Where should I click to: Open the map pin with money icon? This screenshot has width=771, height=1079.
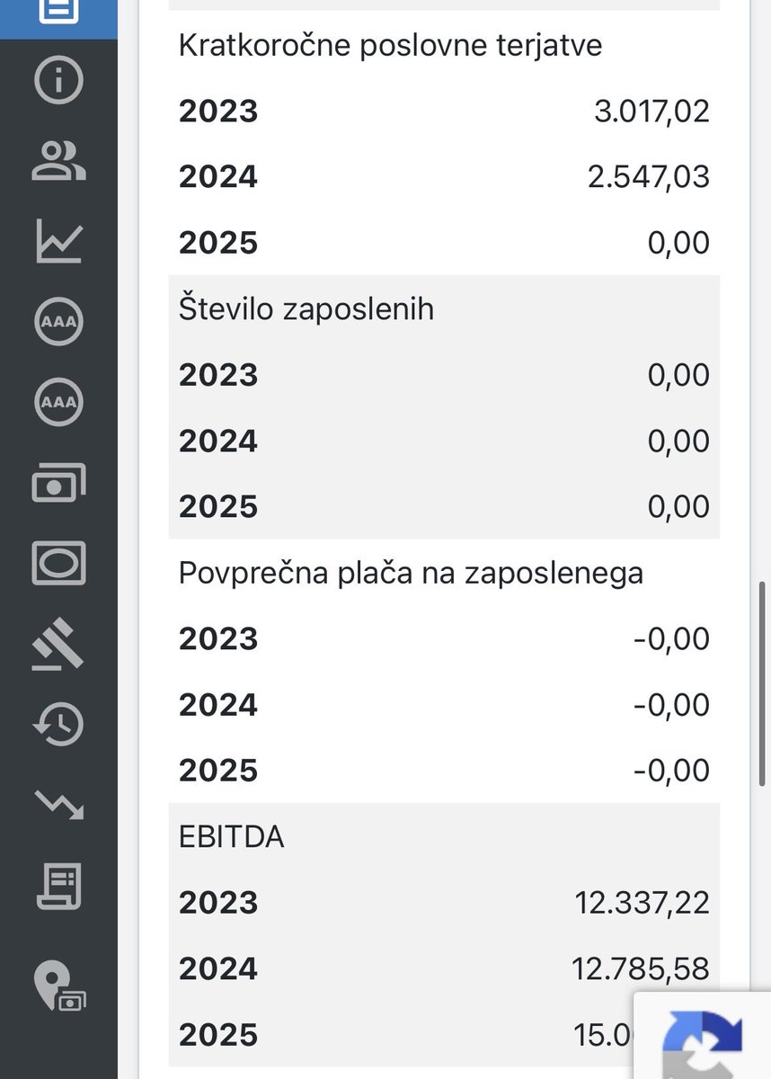tap(58, 985)
